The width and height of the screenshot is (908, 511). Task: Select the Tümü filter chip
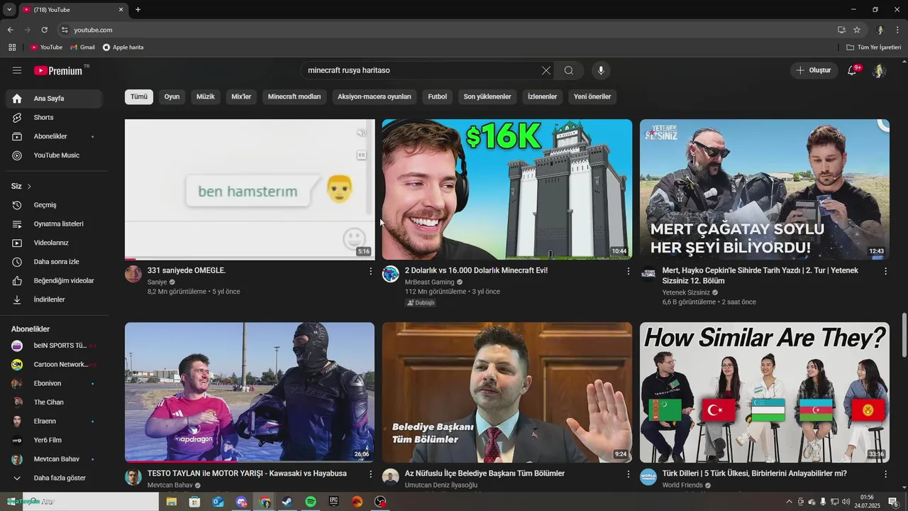point(139,97)
